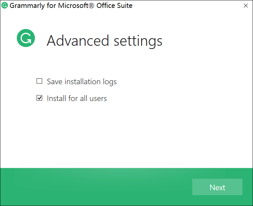Viewport: 253px width, 206px height.
Task: Close the Grammarly installer window
Action: (x=245, y=6)
